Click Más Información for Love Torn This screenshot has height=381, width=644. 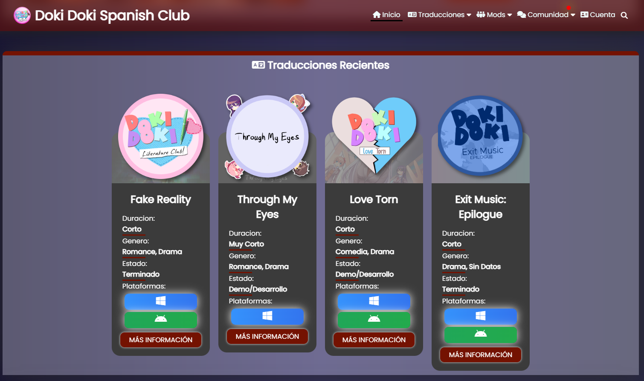pyautogui.click(x=374, y=340)
